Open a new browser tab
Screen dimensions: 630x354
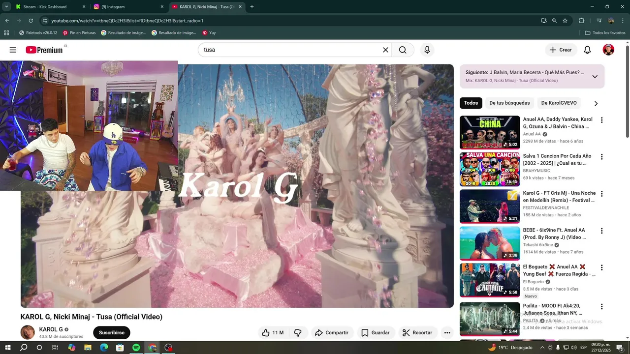click(252, 7)
